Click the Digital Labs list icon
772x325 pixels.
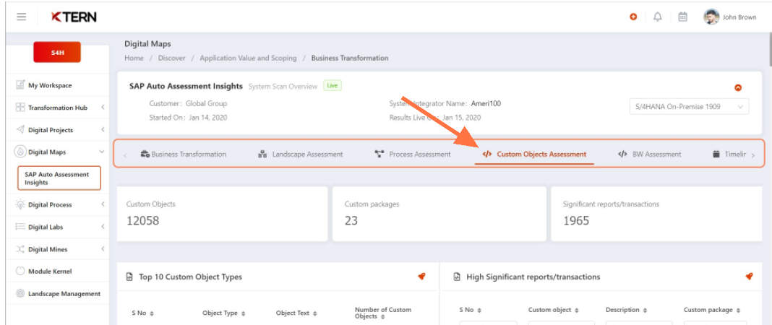click(x=20, y=227)
